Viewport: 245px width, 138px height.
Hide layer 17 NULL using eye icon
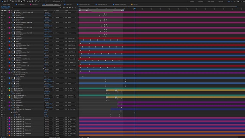[1, 78]
